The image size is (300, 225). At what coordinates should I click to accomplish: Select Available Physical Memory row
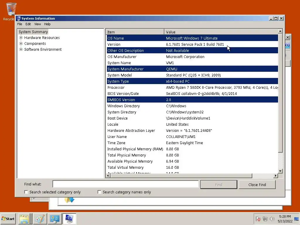tap(192, 161)
